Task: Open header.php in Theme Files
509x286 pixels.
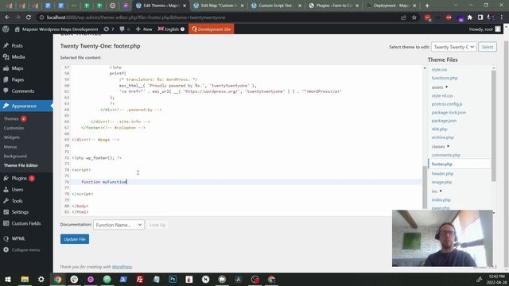Action: [x=442, y=174]
